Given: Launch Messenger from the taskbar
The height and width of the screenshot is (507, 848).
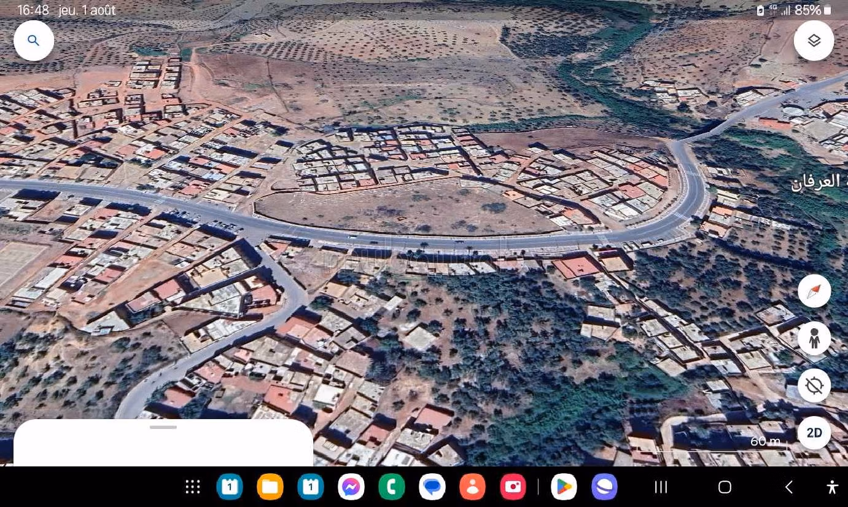Looking at the screenshot, I should point(351,487).
